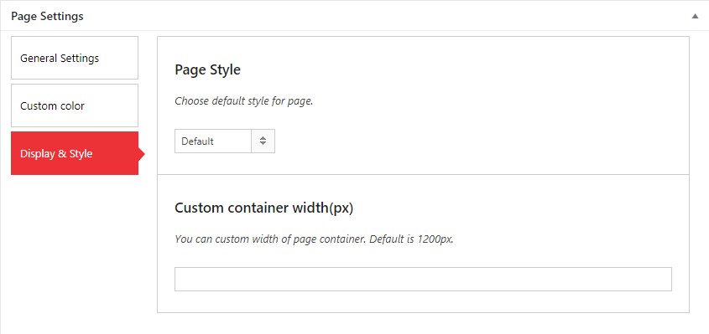This screenshot has width=709, height=334.
Task: Focus the Custom container width input field
Action: coord(423,279)
